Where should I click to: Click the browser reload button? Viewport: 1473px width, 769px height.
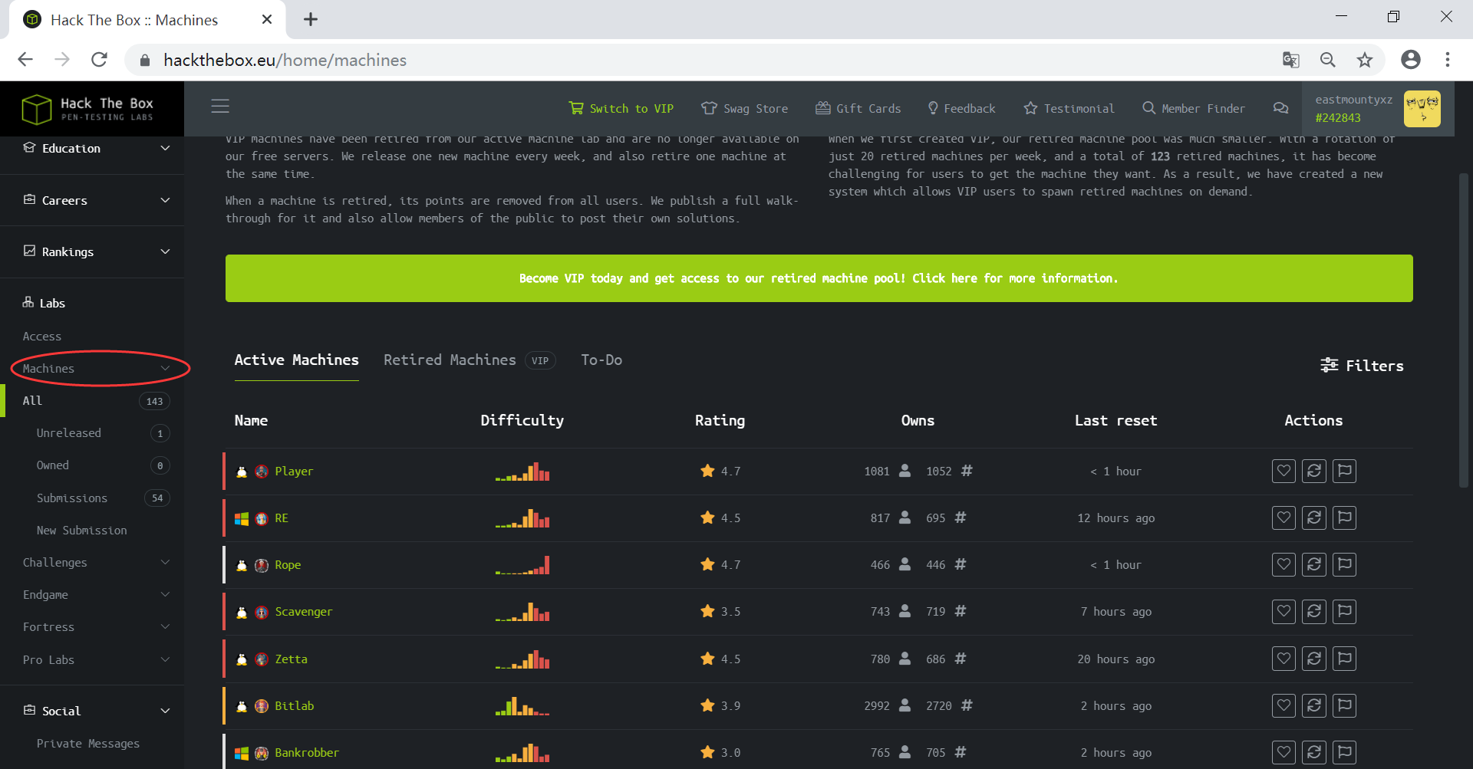tap(99, 60)
